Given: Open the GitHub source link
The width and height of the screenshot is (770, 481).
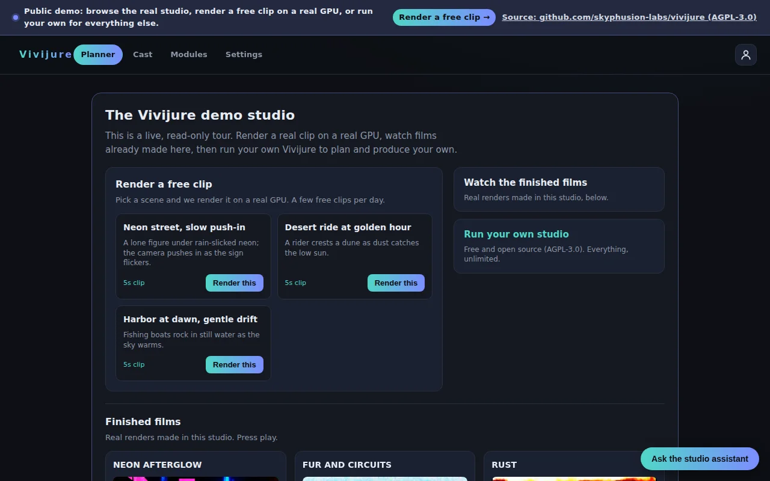Looking at the screenshot, I should pos(629,17).
